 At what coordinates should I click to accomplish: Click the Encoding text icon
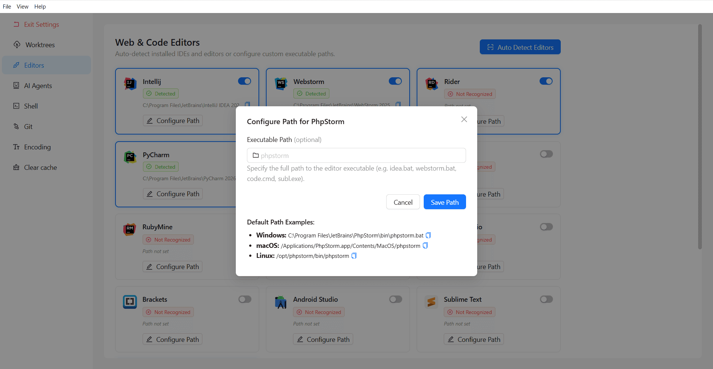pos(16,147)
